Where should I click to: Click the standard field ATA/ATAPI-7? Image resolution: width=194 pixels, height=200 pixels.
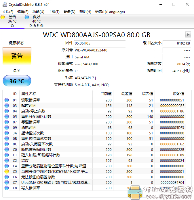(132, 78)
